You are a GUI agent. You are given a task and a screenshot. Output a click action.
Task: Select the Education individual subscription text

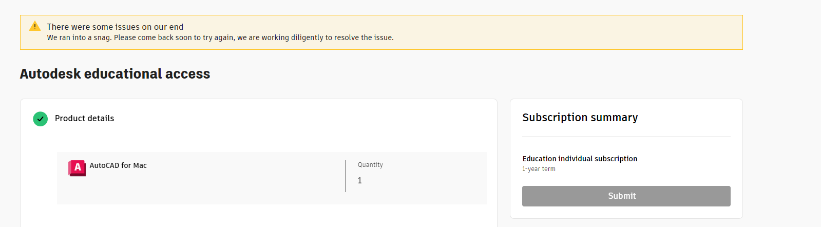(x=580, y=159)
